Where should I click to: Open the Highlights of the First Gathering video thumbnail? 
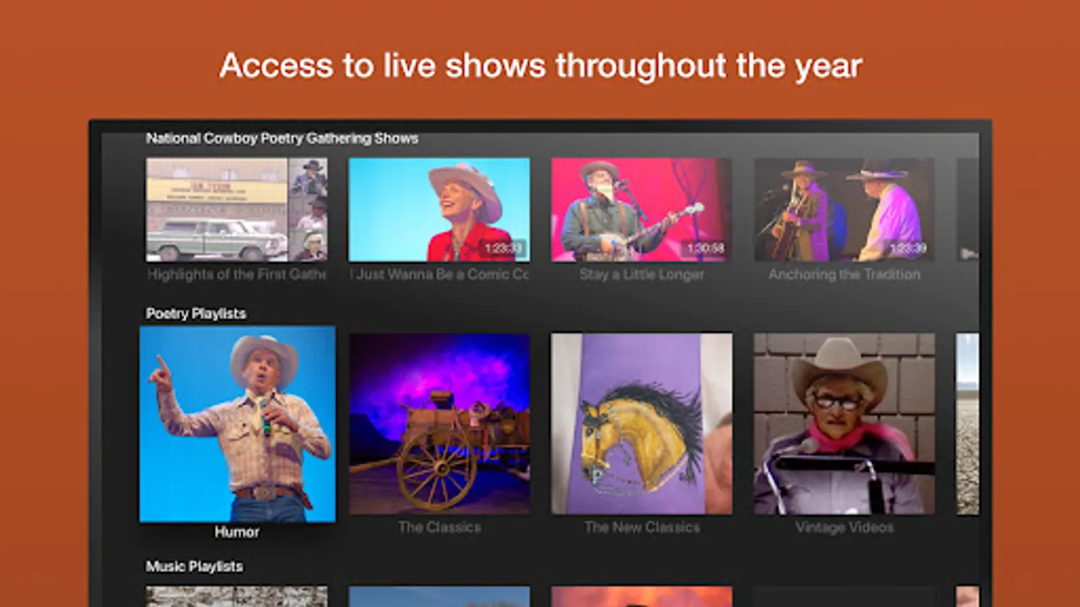point(237,210)
